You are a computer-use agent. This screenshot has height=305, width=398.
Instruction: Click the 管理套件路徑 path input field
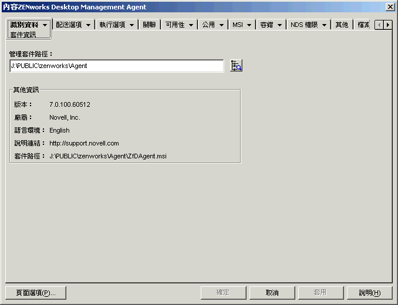pyautogui.click(x=117, y=66)
